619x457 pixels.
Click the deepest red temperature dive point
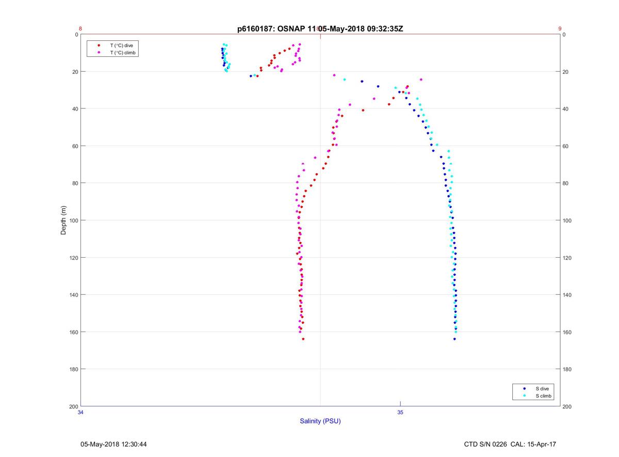303,339
